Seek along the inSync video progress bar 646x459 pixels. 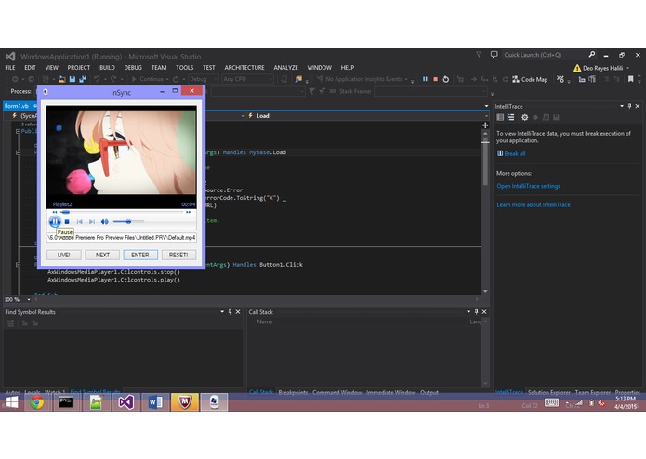[x=122, y=212]
